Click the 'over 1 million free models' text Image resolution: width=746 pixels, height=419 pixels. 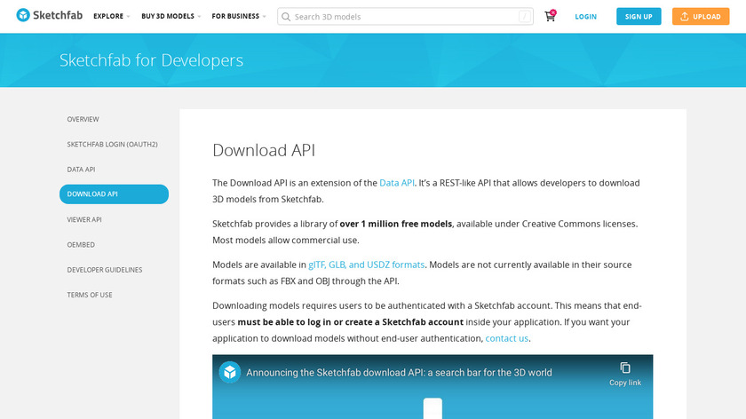pyautogui.click(x=396, y=224)
